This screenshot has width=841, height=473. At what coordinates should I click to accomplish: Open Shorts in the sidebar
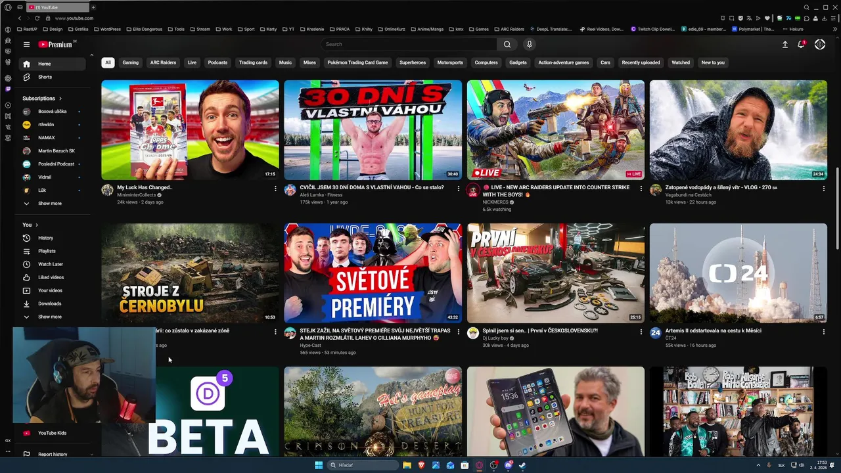(53, 77)
